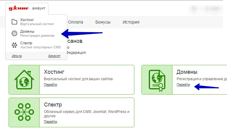Click the folder icon next to Хостинг
227x131 pixels.
[14, 22]
